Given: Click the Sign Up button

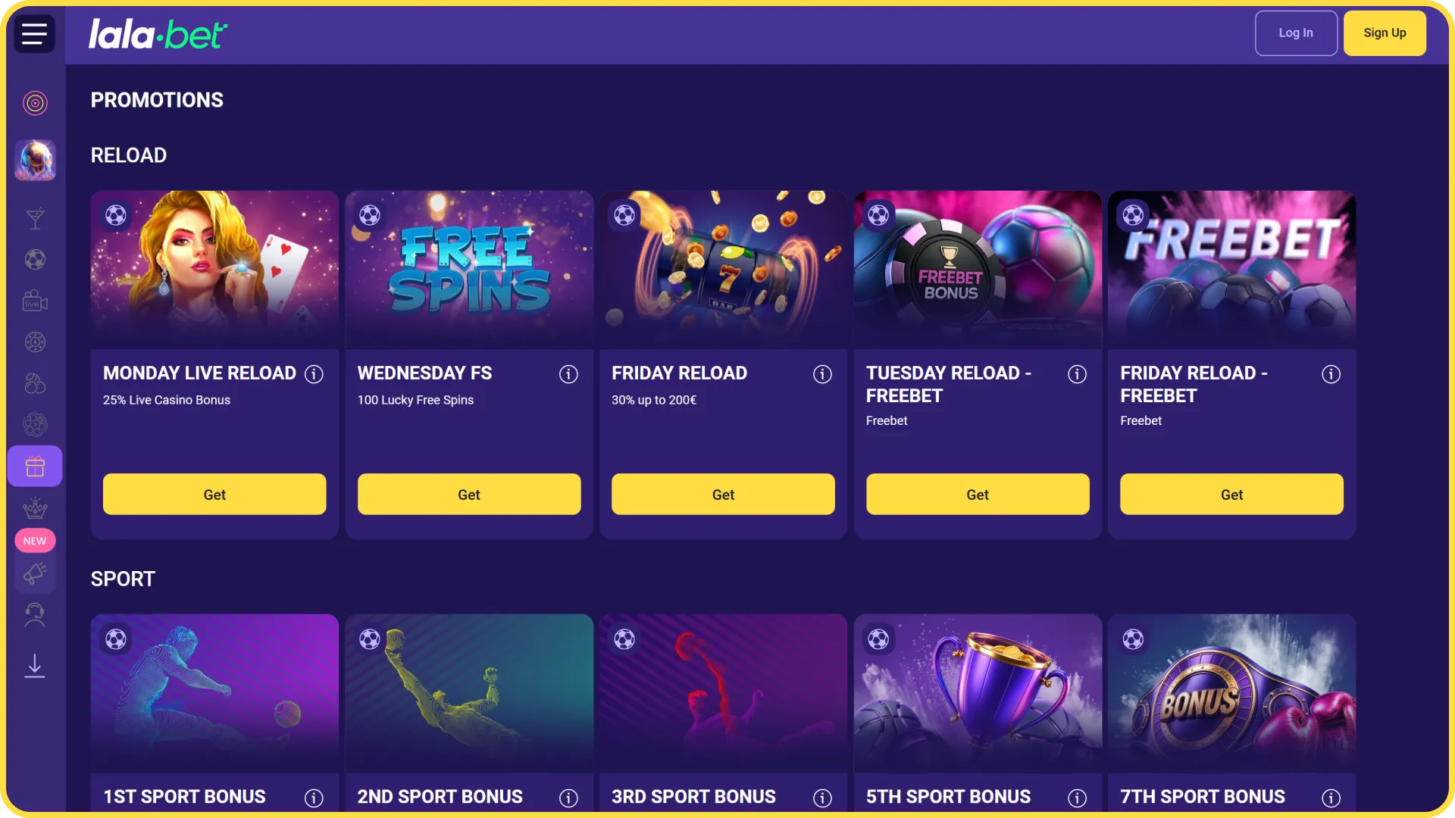Looking at the screenshot, I should 1385,33.
